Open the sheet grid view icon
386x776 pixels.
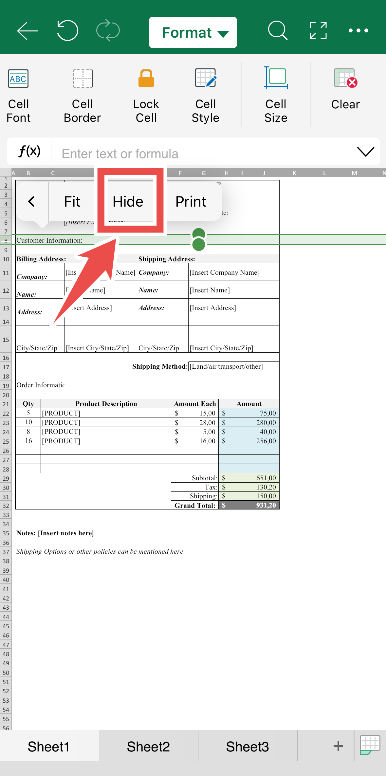[x=370, y=745]
